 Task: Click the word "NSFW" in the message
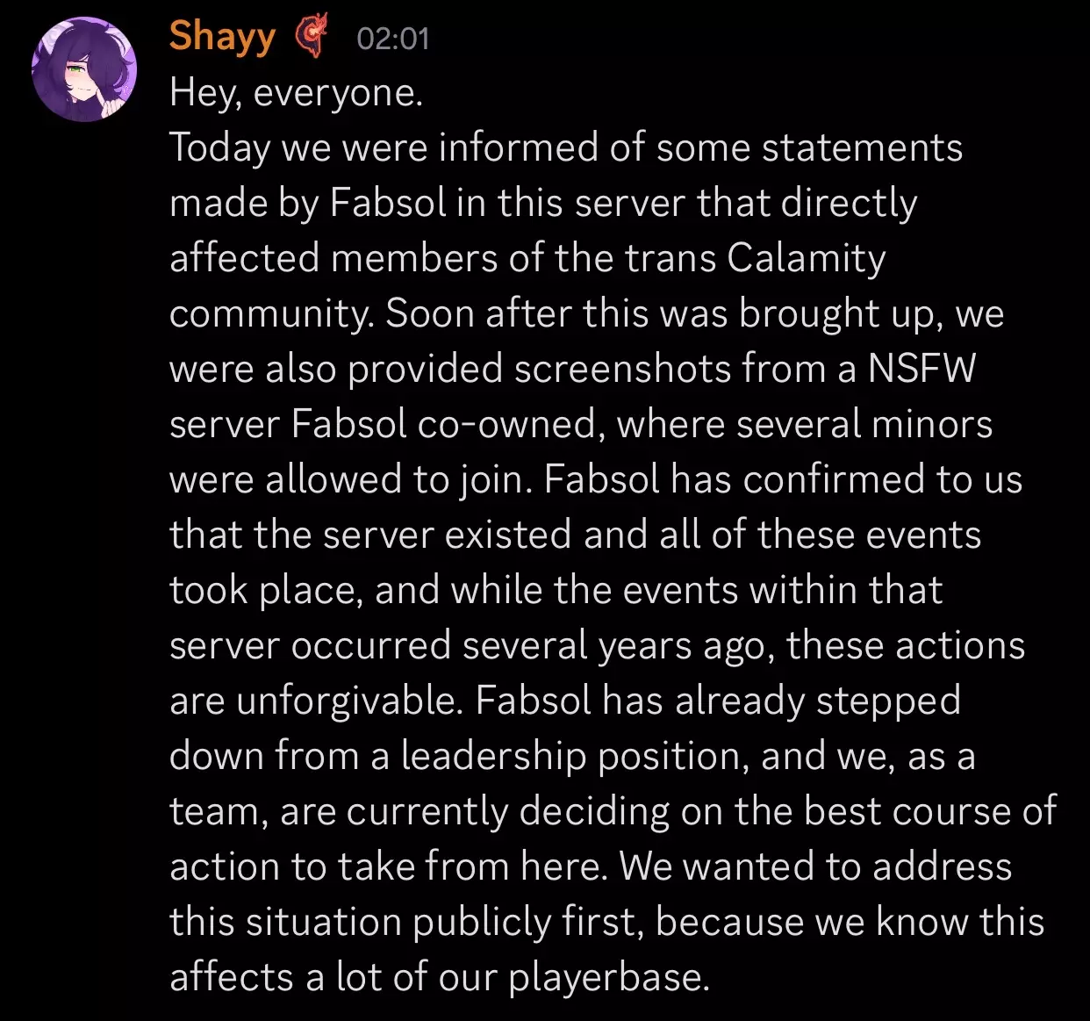(x=921, y=369)
